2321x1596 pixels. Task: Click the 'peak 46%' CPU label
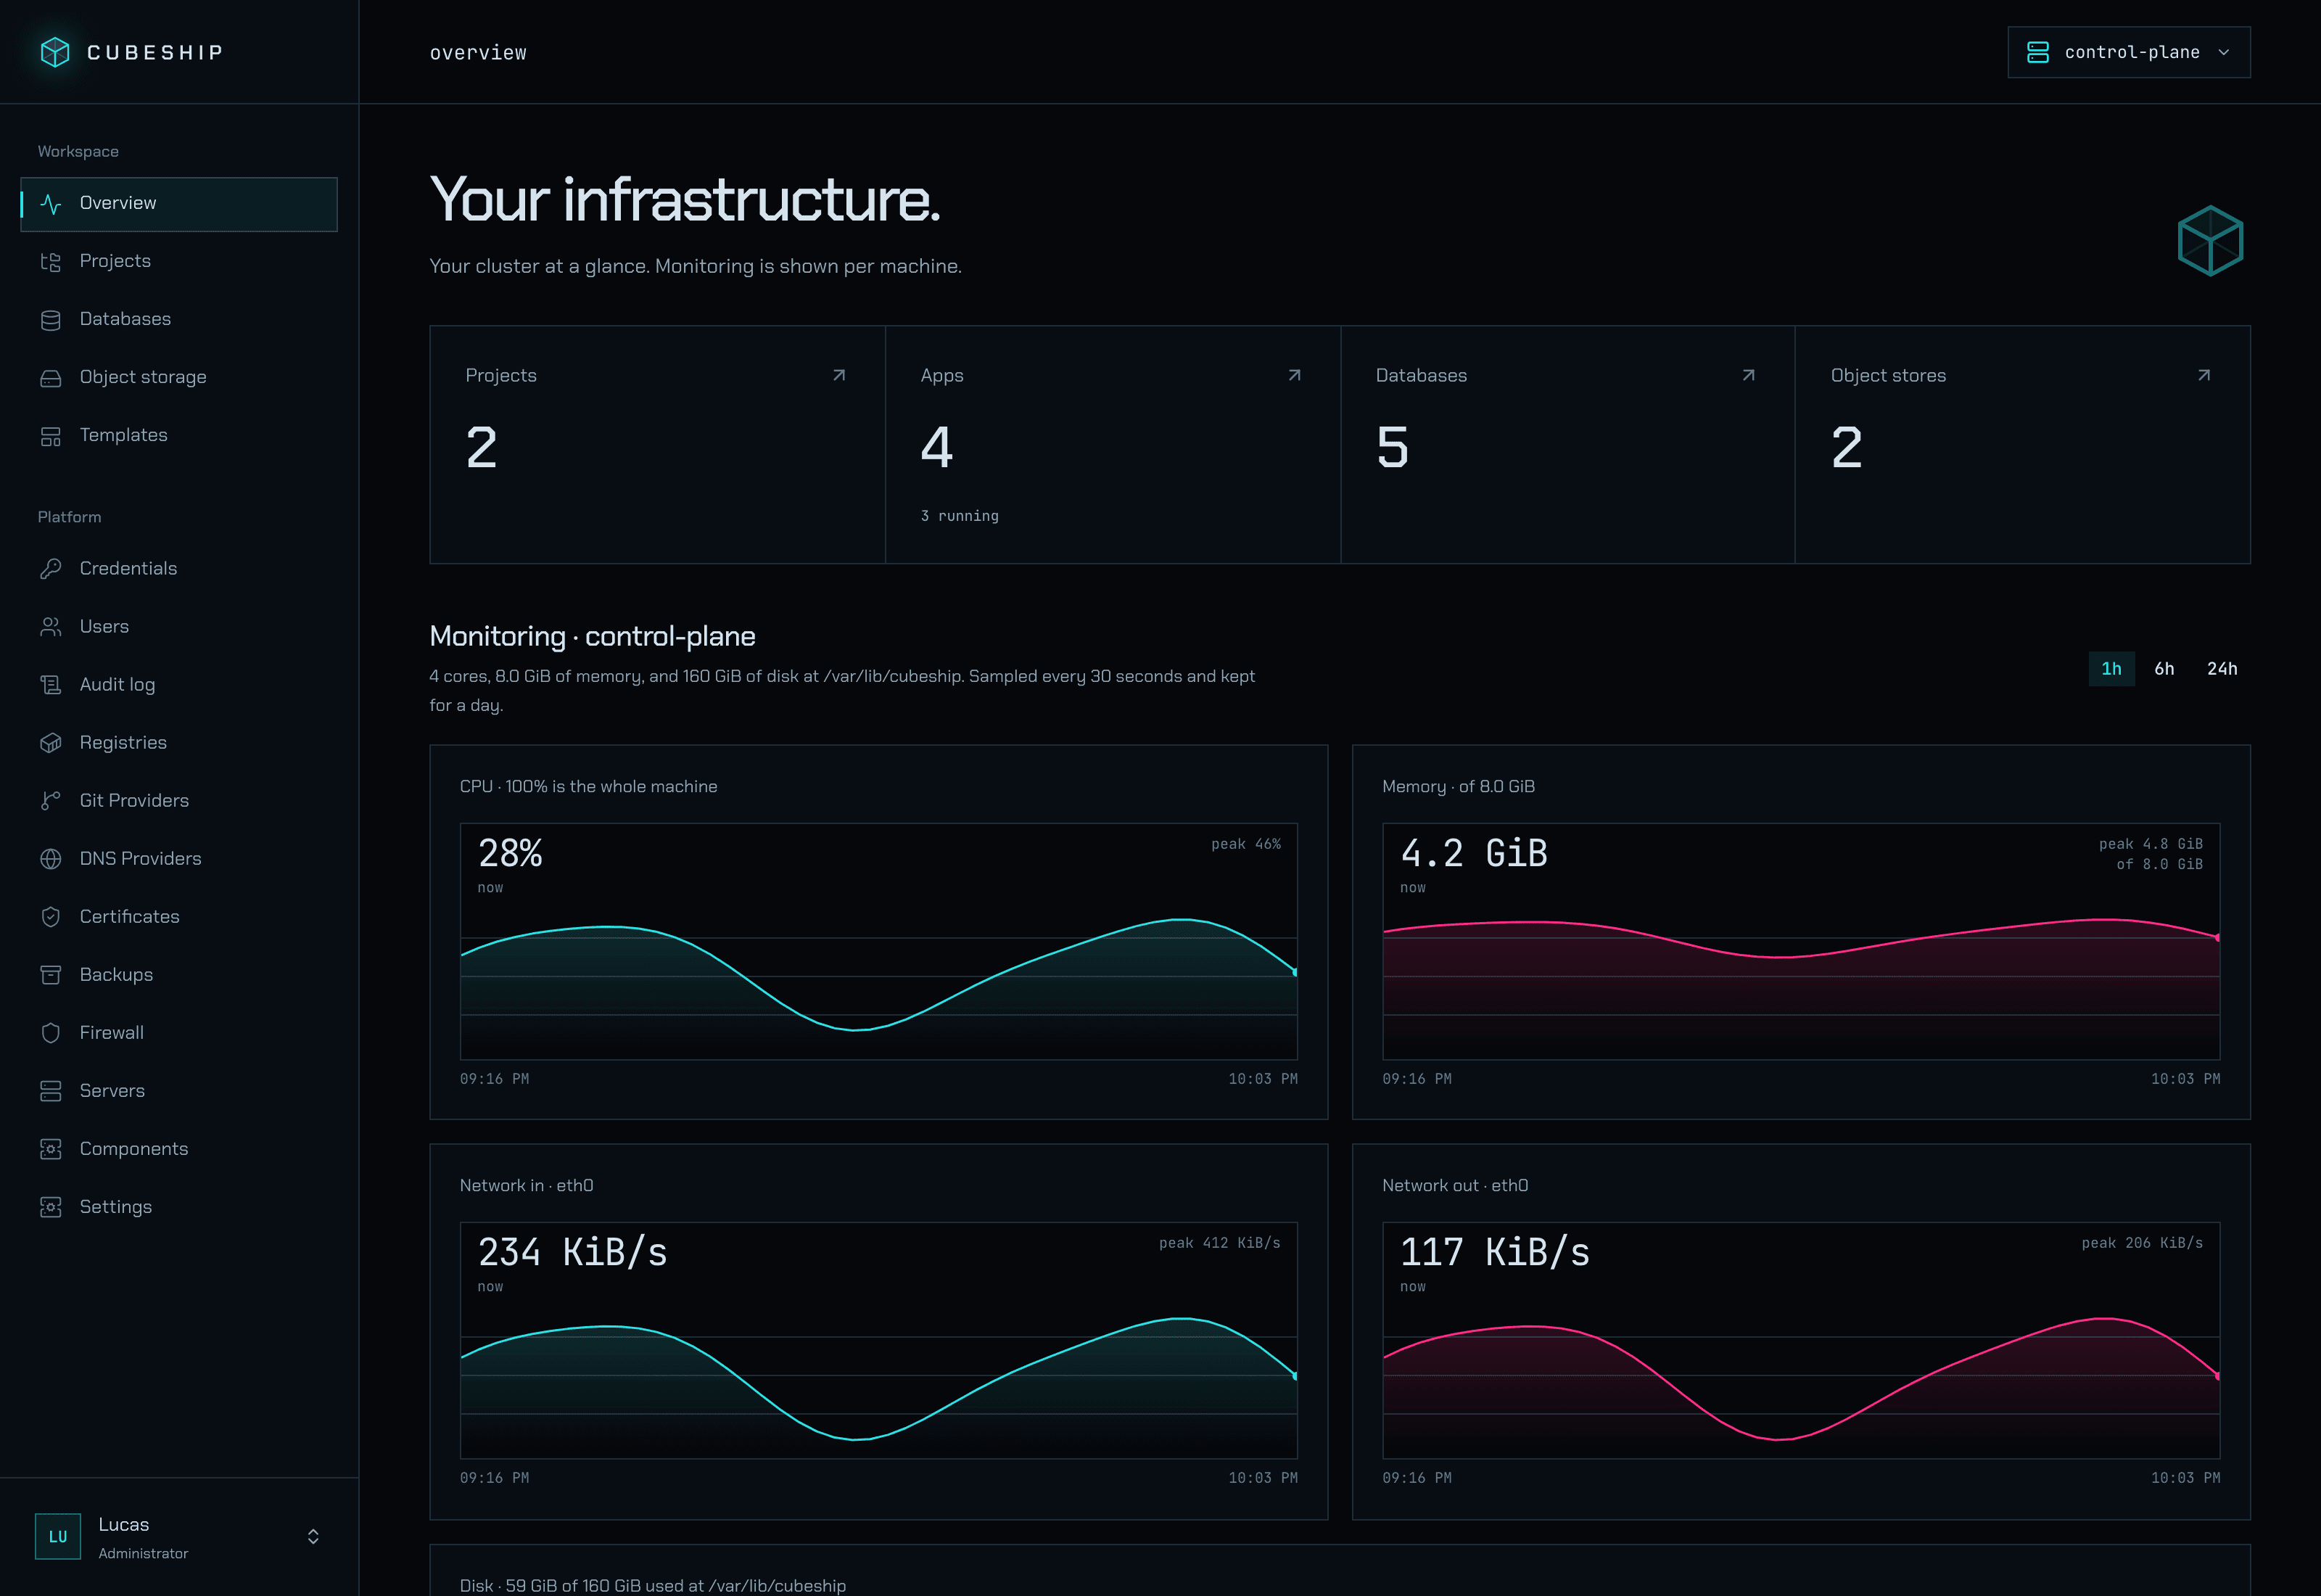1245,844
